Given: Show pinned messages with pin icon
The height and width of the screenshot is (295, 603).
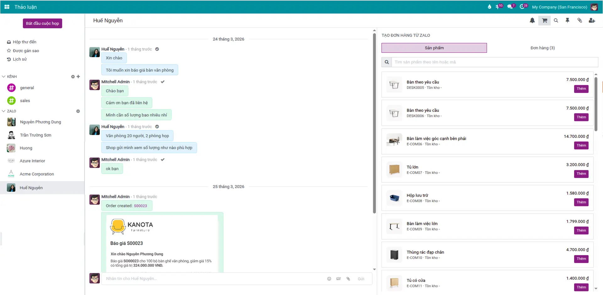Looking at the screenshot, I should pyautogui.click(x=568, y=21).
